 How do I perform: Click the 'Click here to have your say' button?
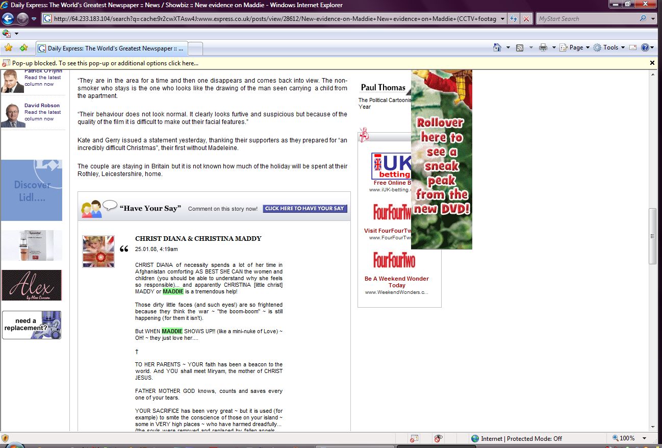pos(305,209)
